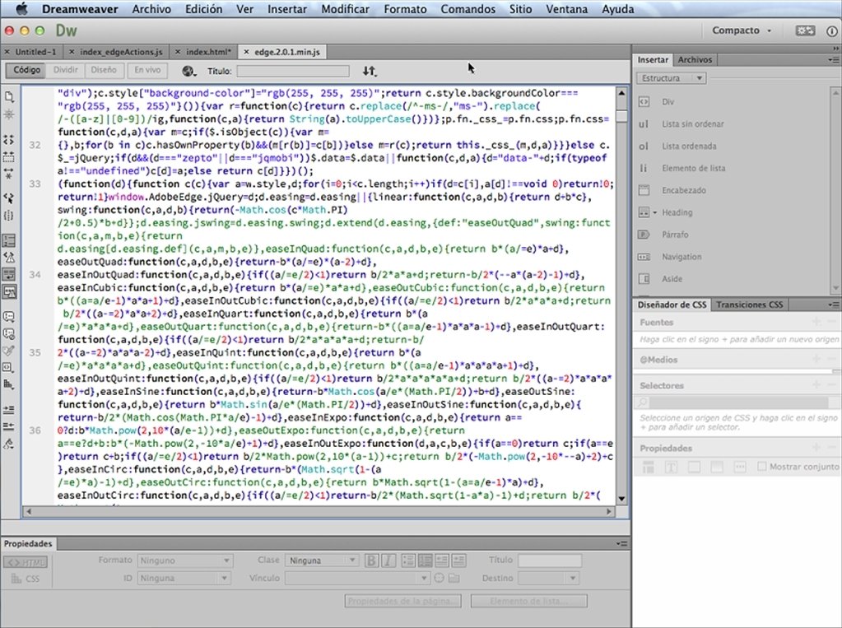842x628 pixels.
Task: Click the Expand All icon
Action: [x=9, y=174]
